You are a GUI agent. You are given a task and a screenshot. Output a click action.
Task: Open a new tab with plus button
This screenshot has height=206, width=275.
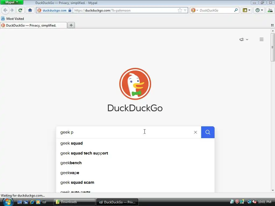coord(71,25)
